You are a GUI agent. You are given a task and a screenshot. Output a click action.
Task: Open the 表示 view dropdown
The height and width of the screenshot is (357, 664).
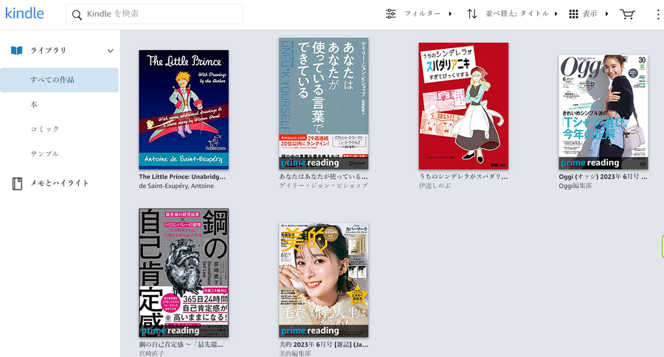click(x=589, y=14)
